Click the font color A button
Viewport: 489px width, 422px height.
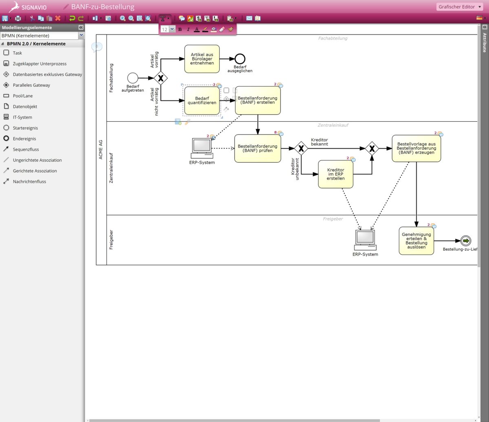(x=197, y=29)
